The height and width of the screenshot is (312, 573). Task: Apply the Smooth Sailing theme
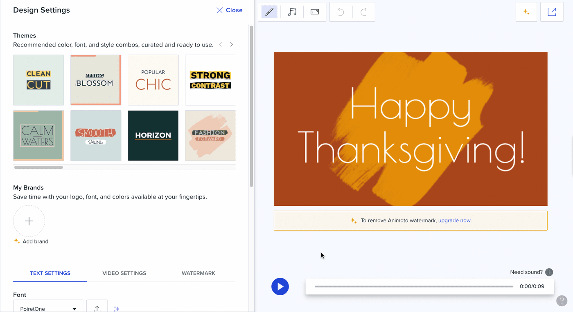pos(96,136)
